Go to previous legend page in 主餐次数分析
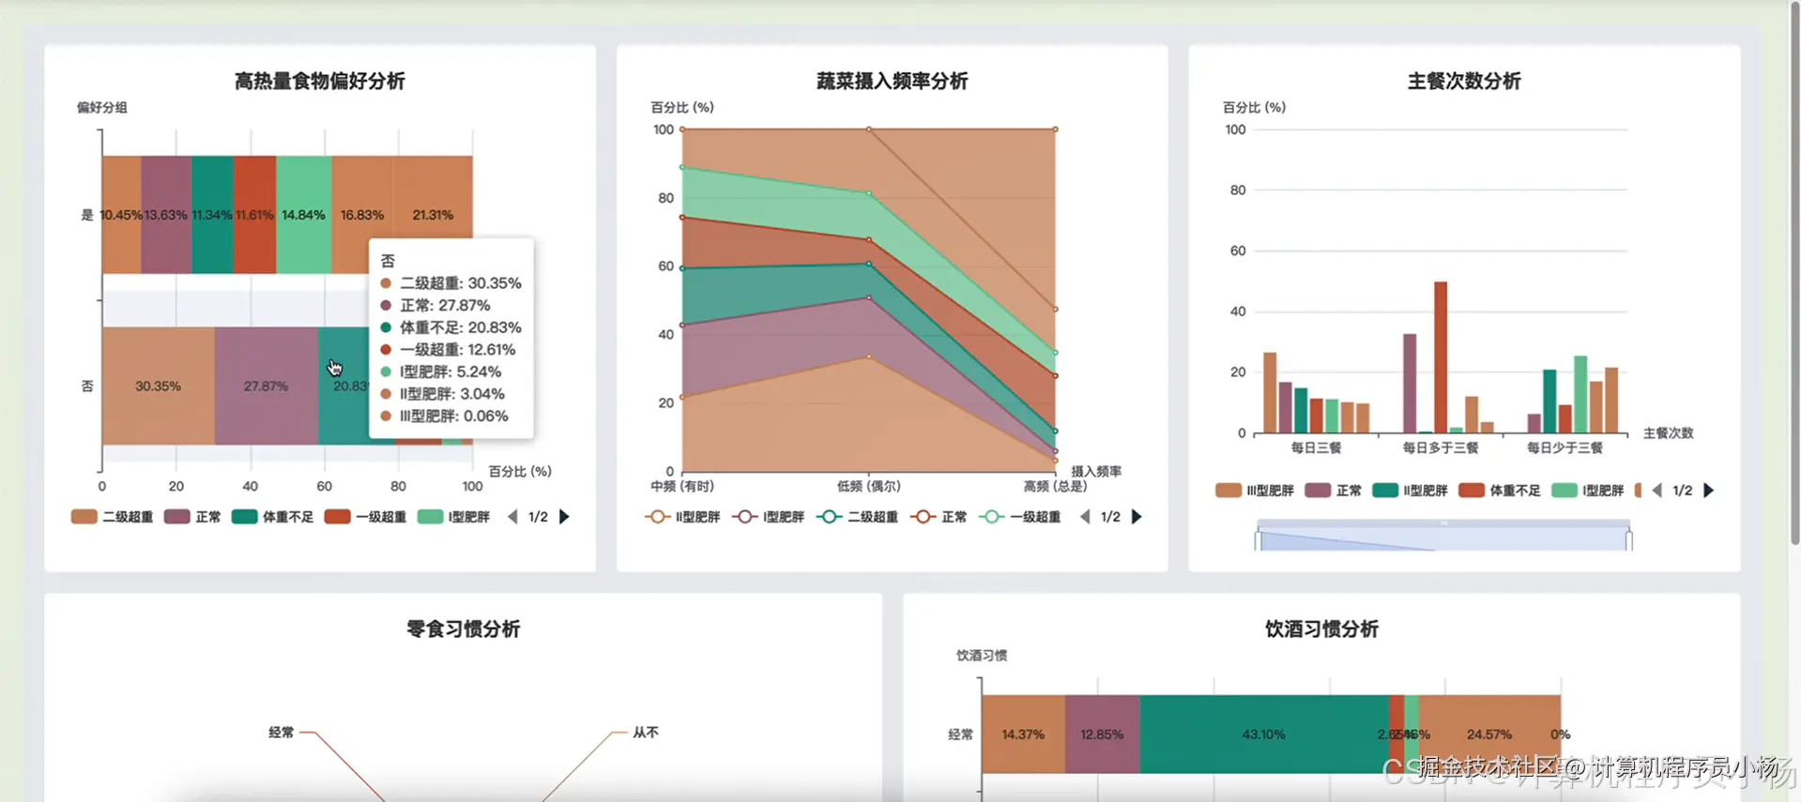 [1657, 491]
